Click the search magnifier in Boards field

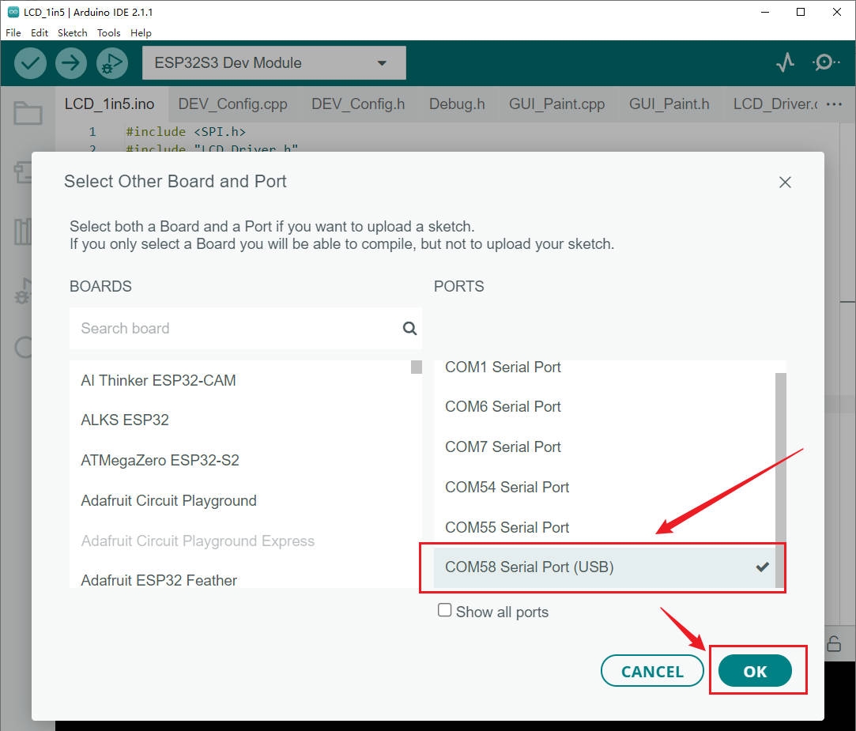tap(409, 328)
